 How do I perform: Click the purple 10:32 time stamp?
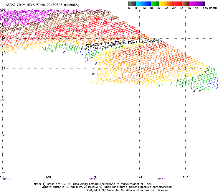click(x=6, y=179)
